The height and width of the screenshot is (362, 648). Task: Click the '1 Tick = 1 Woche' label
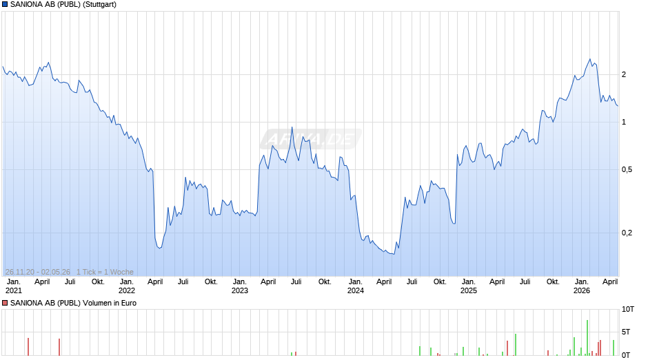pyautogui.click(x=105, y=272)
